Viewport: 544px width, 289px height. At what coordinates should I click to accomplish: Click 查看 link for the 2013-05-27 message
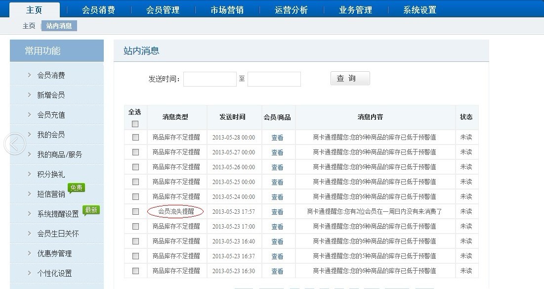pyautogui.click(x=277, y=152)
